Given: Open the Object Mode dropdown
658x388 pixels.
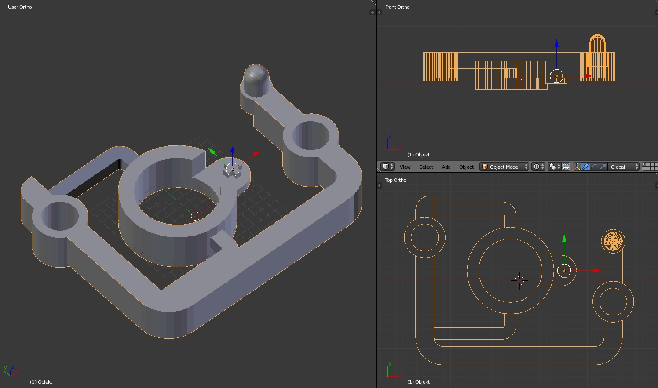Looking at the screenshot, I should click(x=504, y=167).
